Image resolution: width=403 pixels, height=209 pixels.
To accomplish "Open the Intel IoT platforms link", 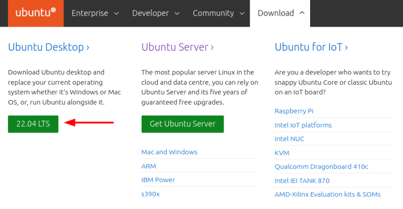I will pos(303,125).
